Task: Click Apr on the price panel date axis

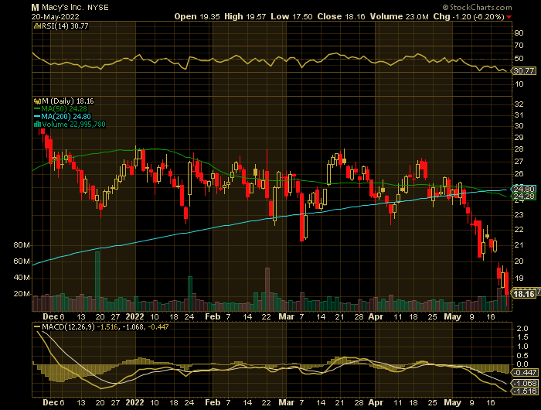Action: [x=376, y=316]
